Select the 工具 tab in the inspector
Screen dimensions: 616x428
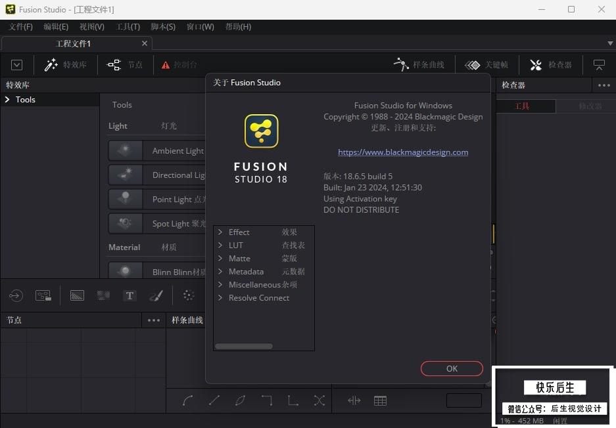click(526, 106)
